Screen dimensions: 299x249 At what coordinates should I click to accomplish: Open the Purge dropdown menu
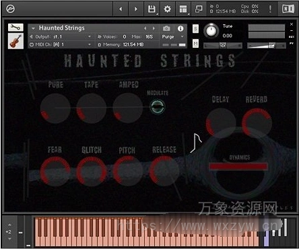pos(172,37)
